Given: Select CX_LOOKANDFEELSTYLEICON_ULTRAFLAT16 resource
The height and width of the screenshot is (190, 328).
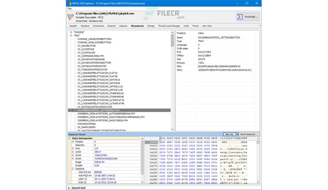Looking at the screenshot, I should (100, 100).
